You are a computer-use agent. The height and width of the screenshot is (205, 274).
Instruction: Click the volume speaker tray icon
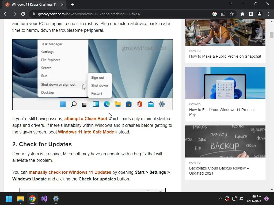pyautogui.click(x=241, y=199)
